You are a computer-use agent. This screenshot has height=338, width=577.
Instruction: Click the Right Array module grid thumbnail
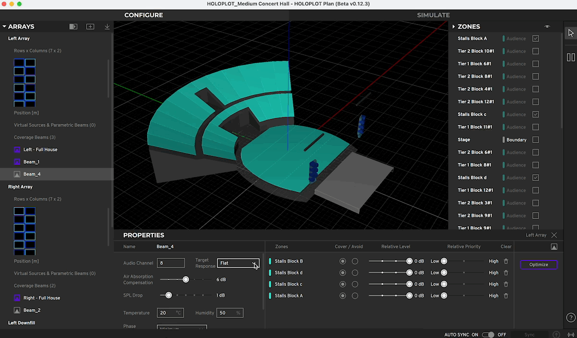click(x=25, y=230)
